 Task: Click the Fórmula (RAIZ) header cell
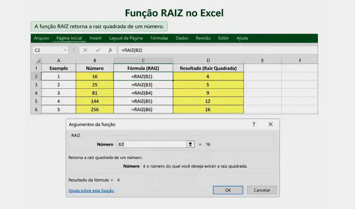click(143, 68)
